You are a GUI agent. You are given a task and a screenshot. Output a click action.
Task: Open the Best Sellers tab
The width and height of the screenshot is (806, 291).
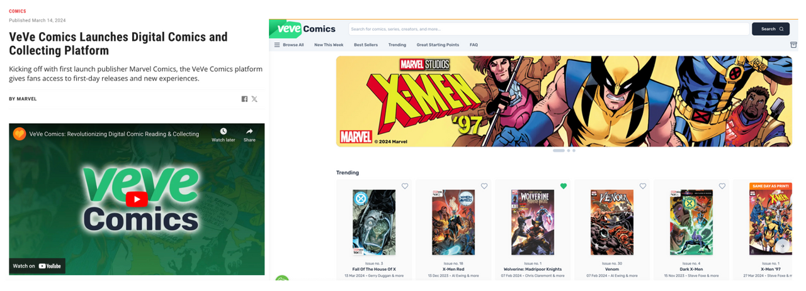(366, 45)
